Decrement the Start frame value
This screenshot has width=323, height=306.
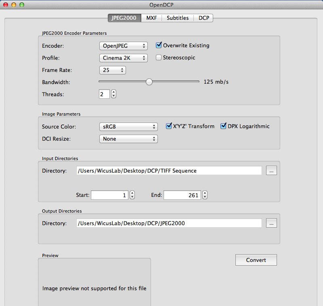132,197
